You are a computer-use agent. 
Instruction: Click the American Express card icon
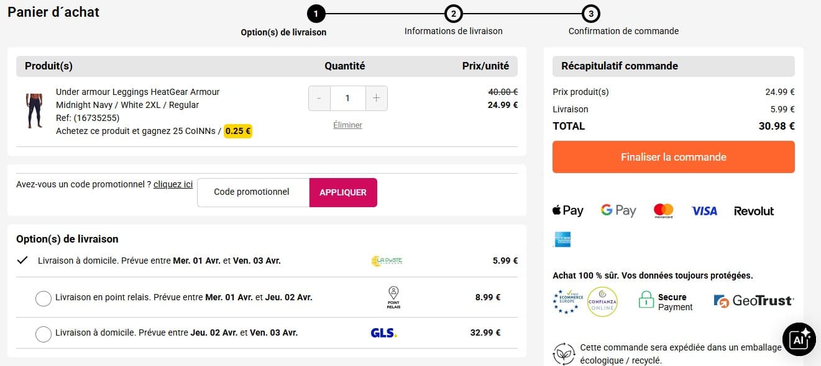(562, 239)
